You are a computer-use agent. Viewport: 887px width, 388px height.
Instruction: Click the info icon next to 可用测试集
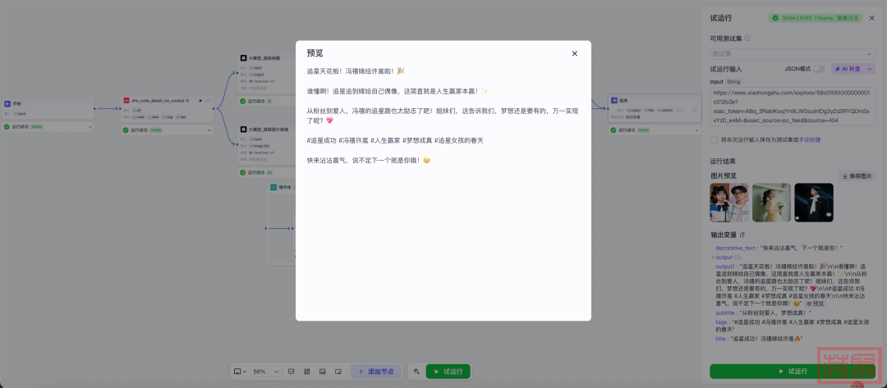tap(747, 38)
